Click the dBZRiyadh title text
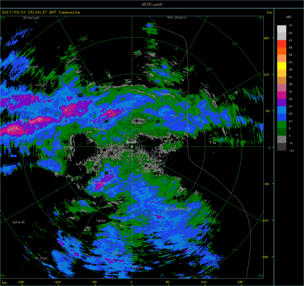 tap(152, 4)
